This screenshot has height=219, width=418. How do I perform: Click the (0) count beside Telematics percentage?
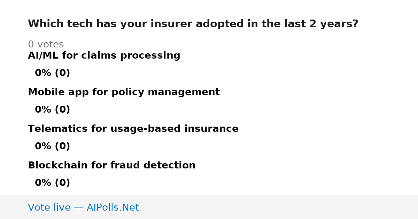[x=62, y=146]
